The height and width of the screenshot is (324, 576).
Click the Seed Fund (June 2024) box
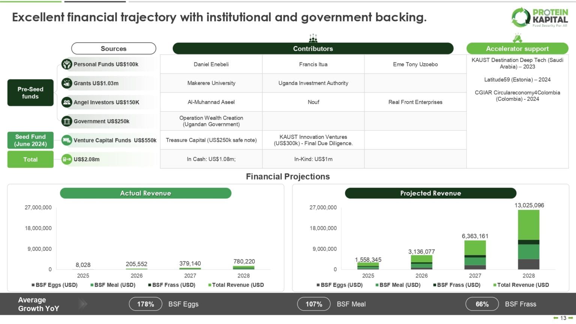30,140
